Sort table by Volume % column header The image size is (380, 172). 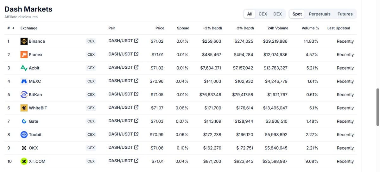coord(310,28)
